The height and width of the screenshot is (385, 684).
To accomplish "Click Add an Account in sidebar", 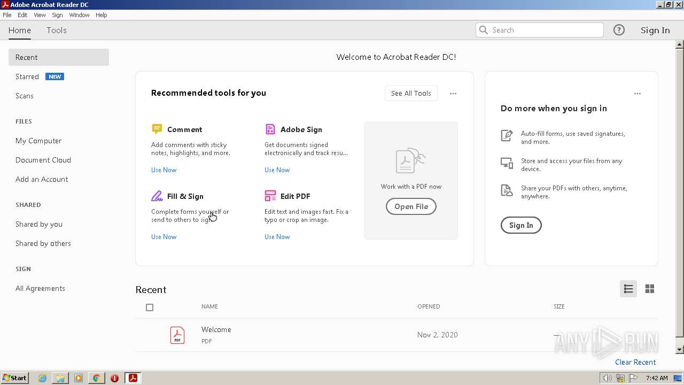I will [x=42, y=179].
